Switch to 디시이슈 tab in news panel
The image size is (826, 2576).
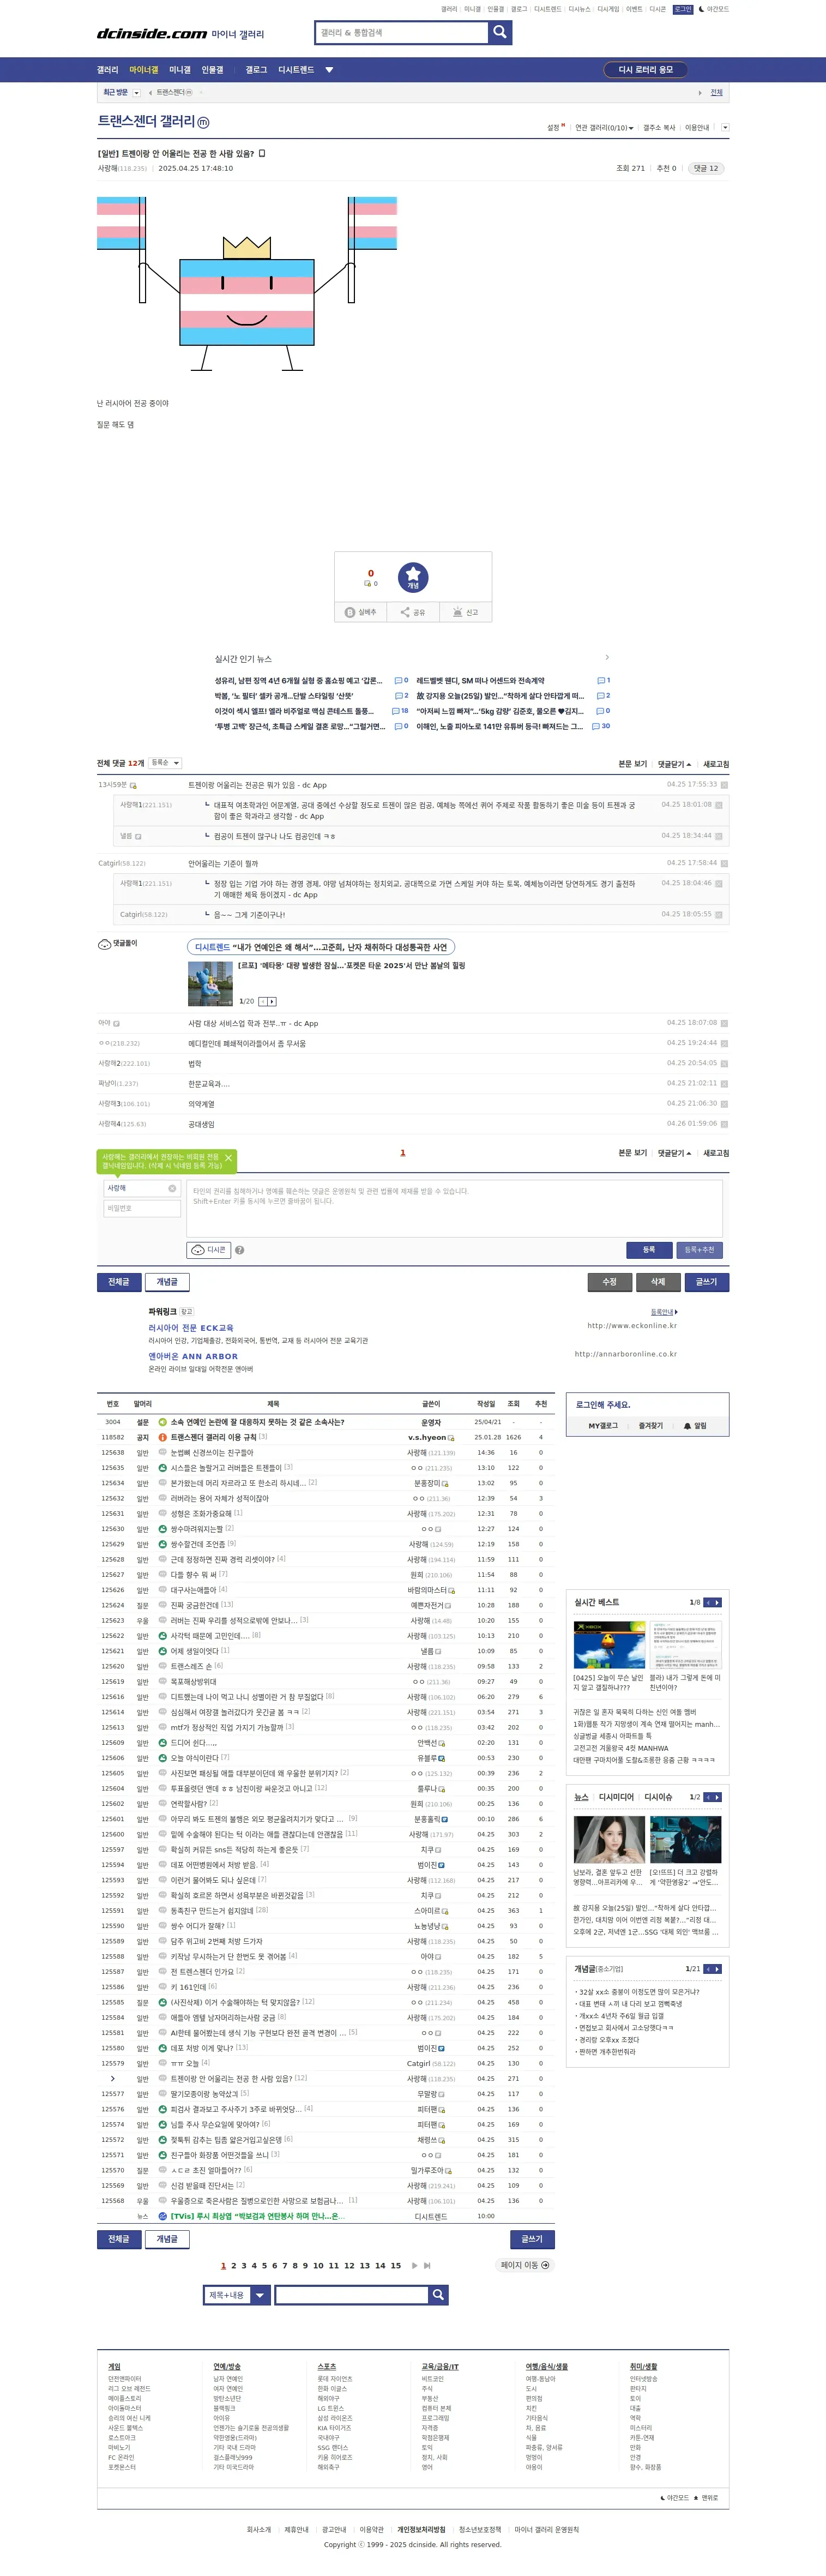point(658,1797)
